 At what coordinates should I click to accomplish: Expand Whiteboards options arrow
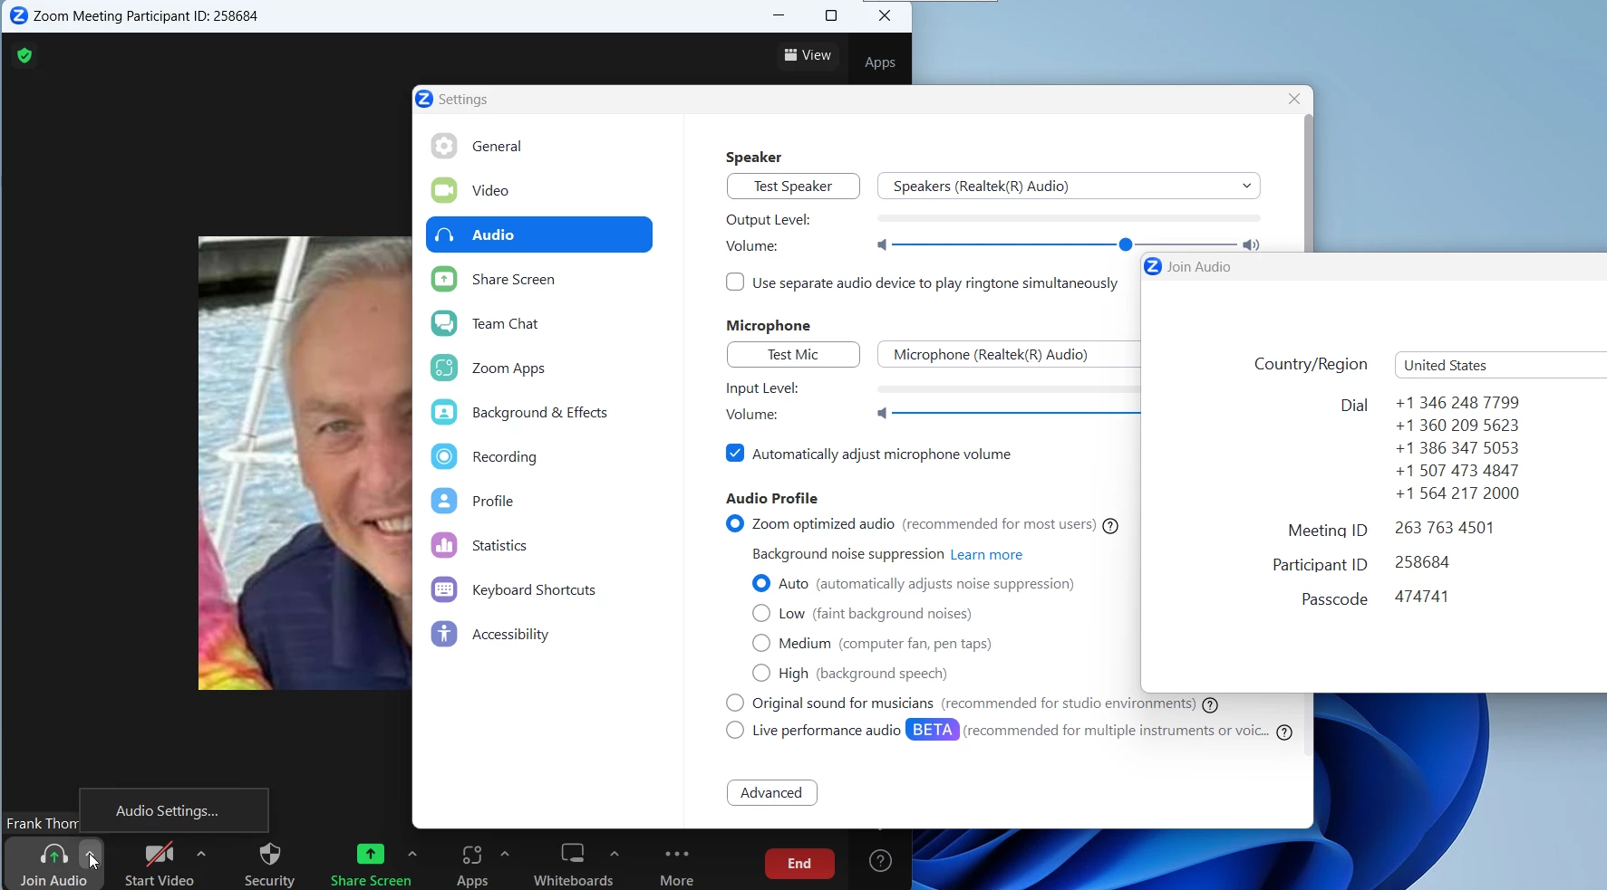(x=615, y=855)
